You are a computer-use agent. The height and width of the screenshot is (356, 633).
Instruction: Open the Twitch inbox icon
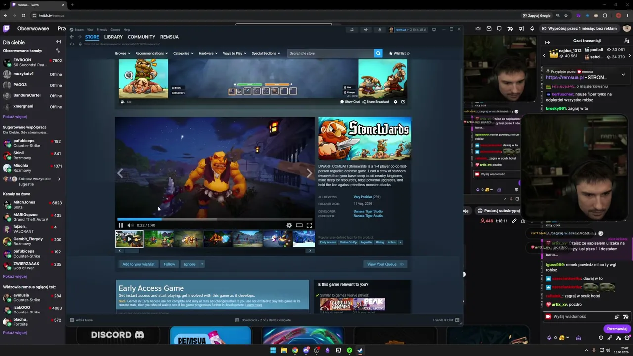[489, 28]
